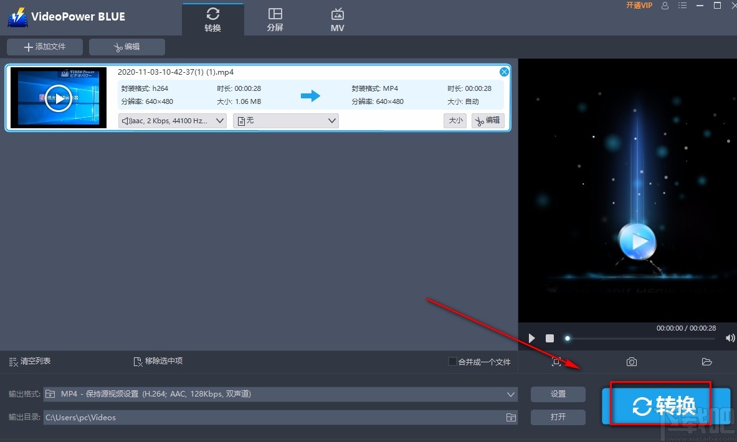This screenshot has height=442, width=737.
Task: Switch to the 分屏 tab
Action: pos(275,18)
